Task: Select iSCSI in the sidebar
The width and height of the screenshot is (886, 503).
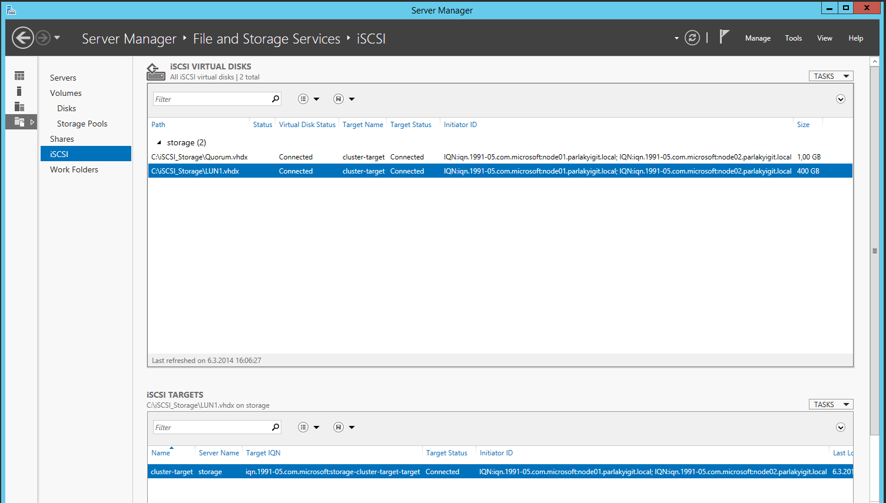Action: click(86, 154)
